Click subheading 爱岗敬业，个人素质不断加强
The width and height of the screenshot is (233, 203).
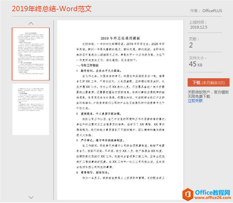tap(101, 114)
